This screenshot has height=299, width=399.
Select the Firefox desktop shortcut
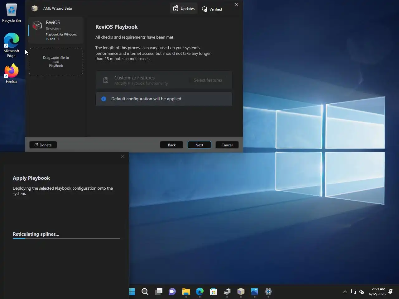pos(12,74)
